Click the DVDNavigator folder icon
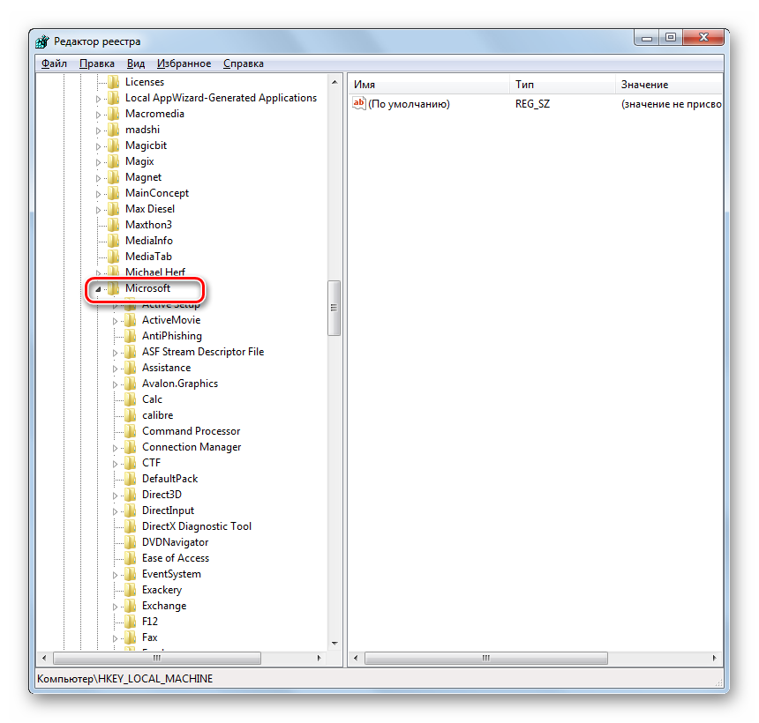The height and width of the screenshot is (723, 759). point(131,542)
